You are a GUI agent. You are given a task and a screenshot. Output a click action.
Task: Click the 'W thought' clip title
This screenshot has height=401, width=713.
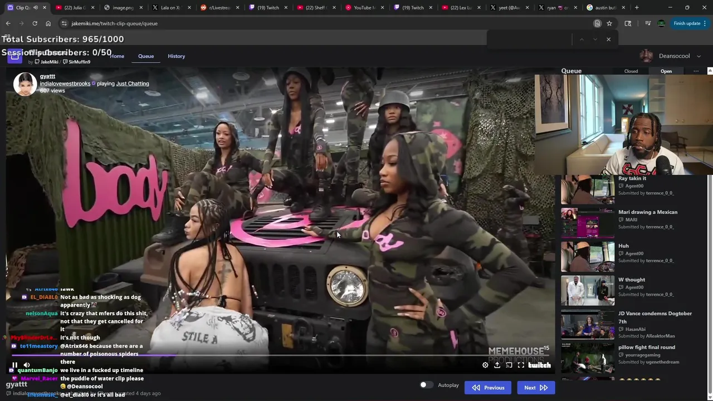pyautogui.click(x=632, y=280)
